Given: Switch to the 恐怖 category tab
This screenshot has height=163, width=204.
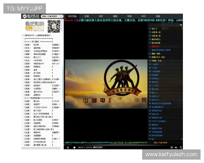Looking at the screenshot, I should point(129,16).
